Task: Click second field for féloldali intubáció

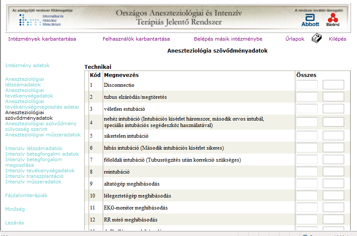Action: click(x=333, y=159)
